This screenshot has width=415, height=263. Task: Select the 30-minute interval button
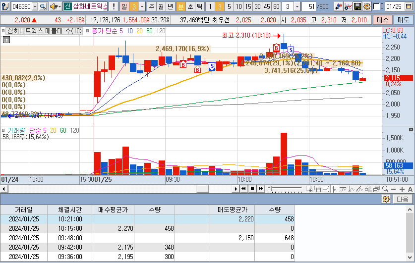(257, 6)
